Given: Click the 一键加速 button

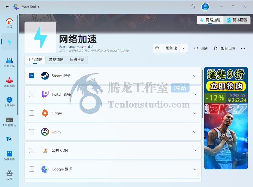Looking at the screenshot, I should 166,48.
